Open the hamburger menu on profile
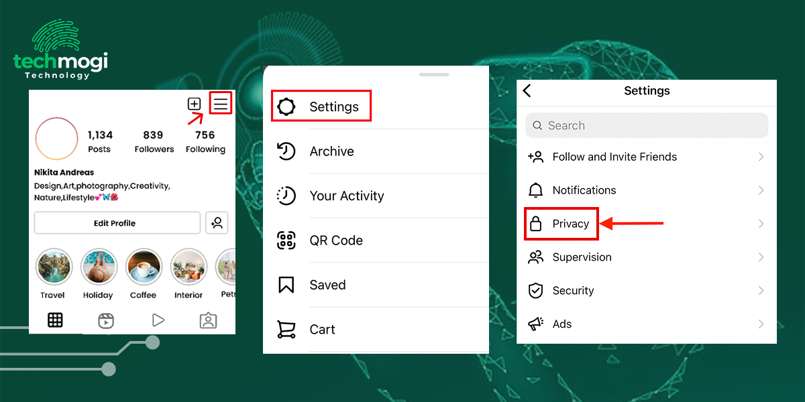The height and width of the screenshot is (402, 805). [x=221, y=104]
